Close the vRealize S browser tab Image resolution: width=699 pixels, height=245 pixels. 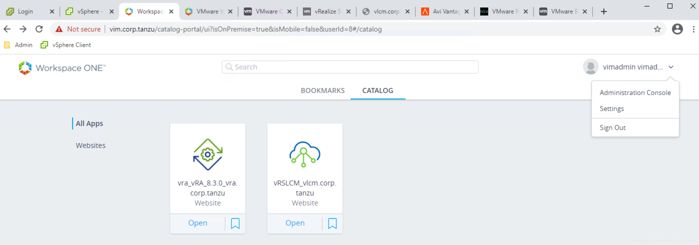coord(348,11)
